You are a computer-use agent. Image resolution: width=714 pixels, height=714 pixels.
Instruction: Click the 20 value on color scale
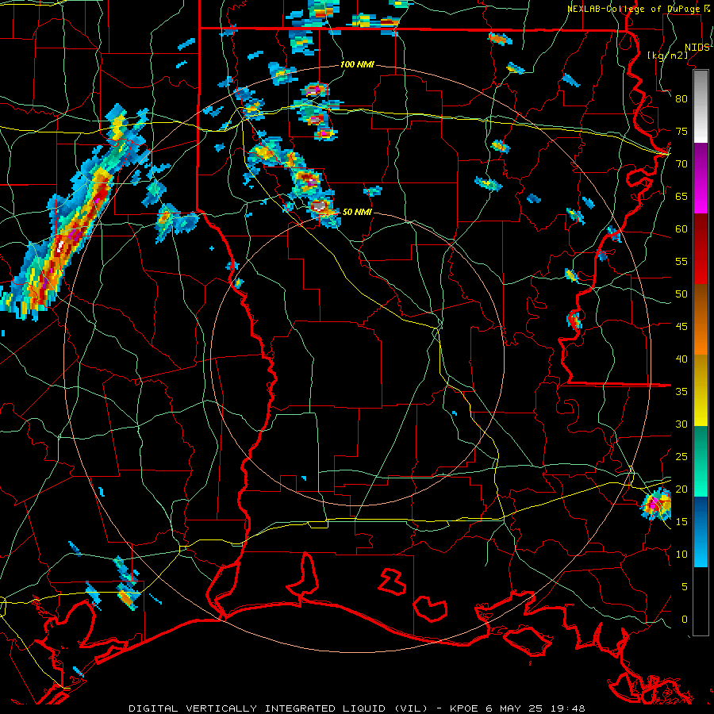681,489
